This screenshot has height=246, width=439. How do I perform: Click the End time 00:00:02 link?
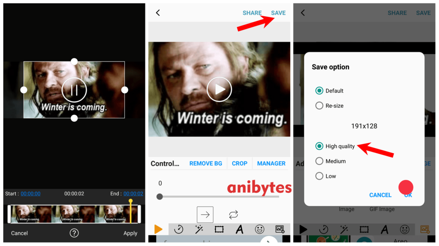pyautogui.click(x=133, y=193)
